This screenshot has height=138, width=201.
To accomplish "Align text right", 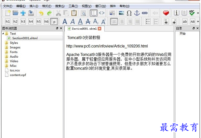I will (130, 22).
